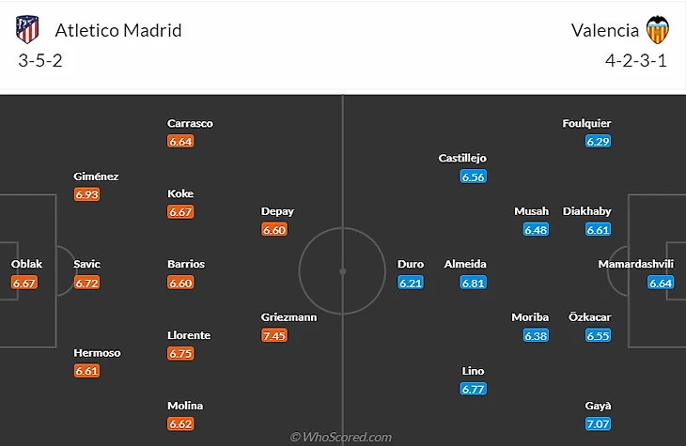Click player name Carrasco
Screen dimensions: 686x446
pos(191,123)
